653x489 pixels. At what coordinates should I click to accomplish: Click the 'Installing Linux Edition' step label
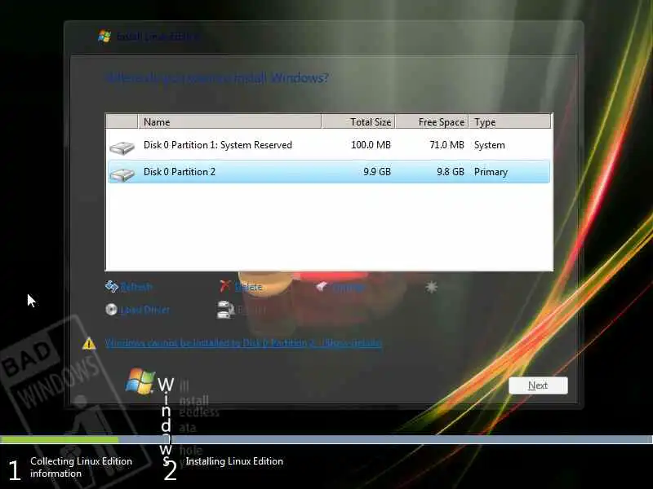tap(234, 461)
